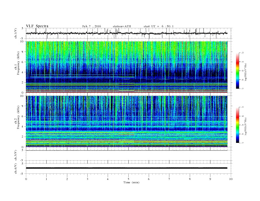The image size is (260, 201).
Task: Click the "Time (min)" axis title
Action: [x=131, y=182]
